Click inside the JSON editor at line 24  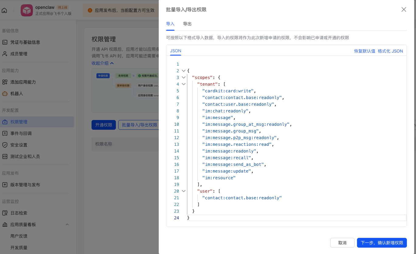click(274, 218)
